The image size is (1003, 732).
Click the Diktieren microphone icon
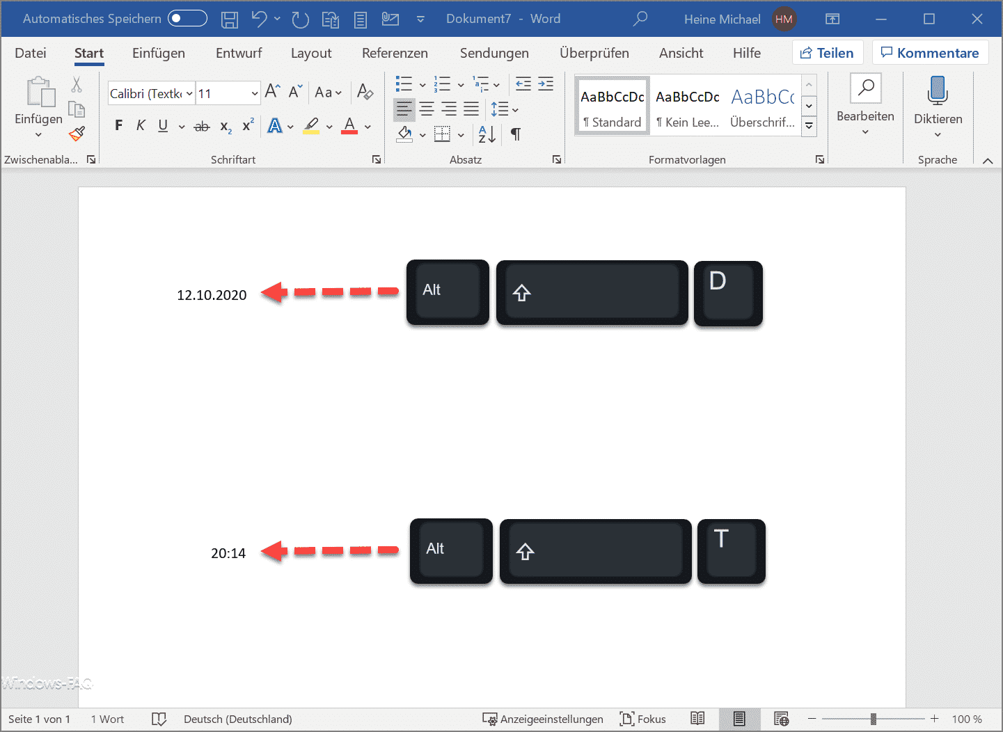tap(938, 92)
